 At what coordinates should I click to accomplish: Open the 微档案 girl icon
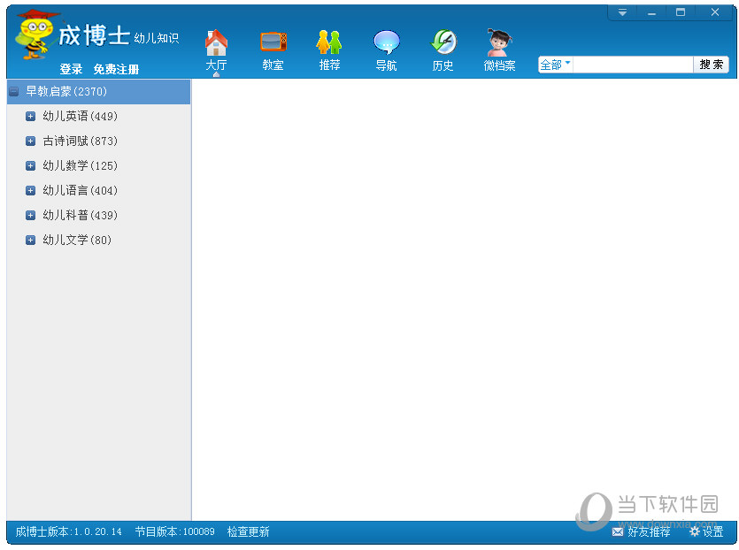pos(499,42)
